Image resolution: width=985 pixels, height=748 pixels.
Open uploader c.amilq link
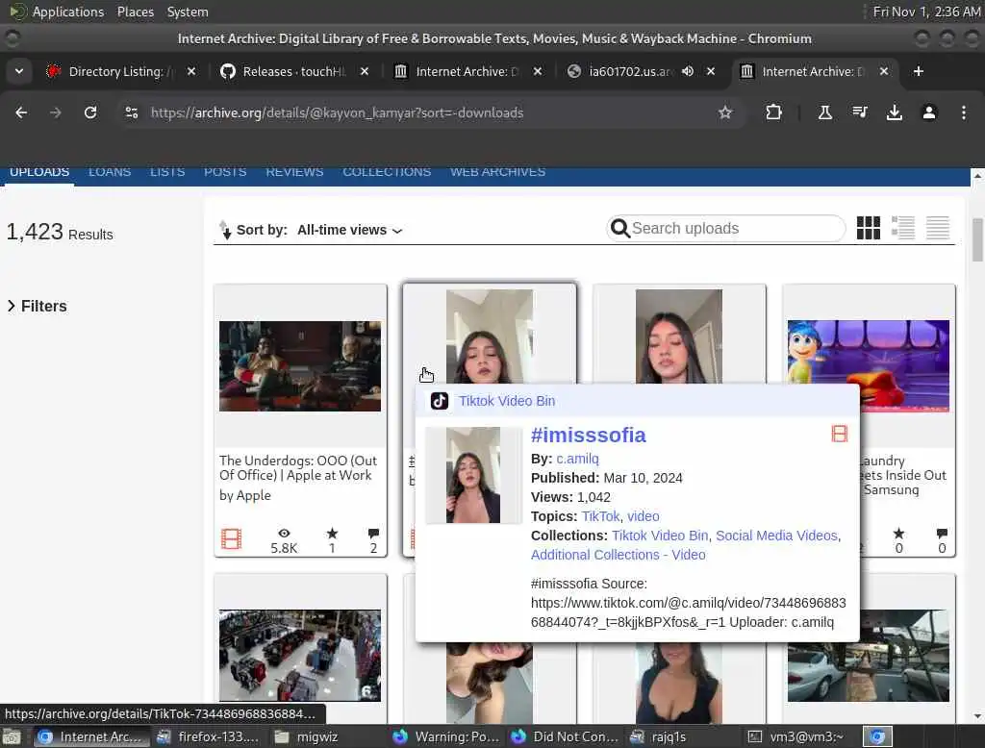(x=577, y=459)
